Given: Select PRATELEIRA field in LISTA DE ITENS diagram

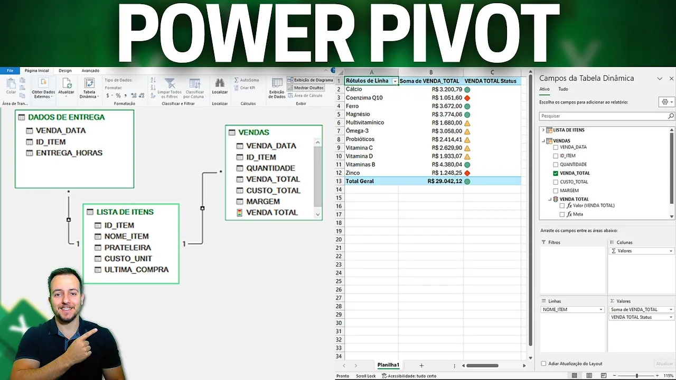Looking at the screenshot, I should tap(127, 248).
